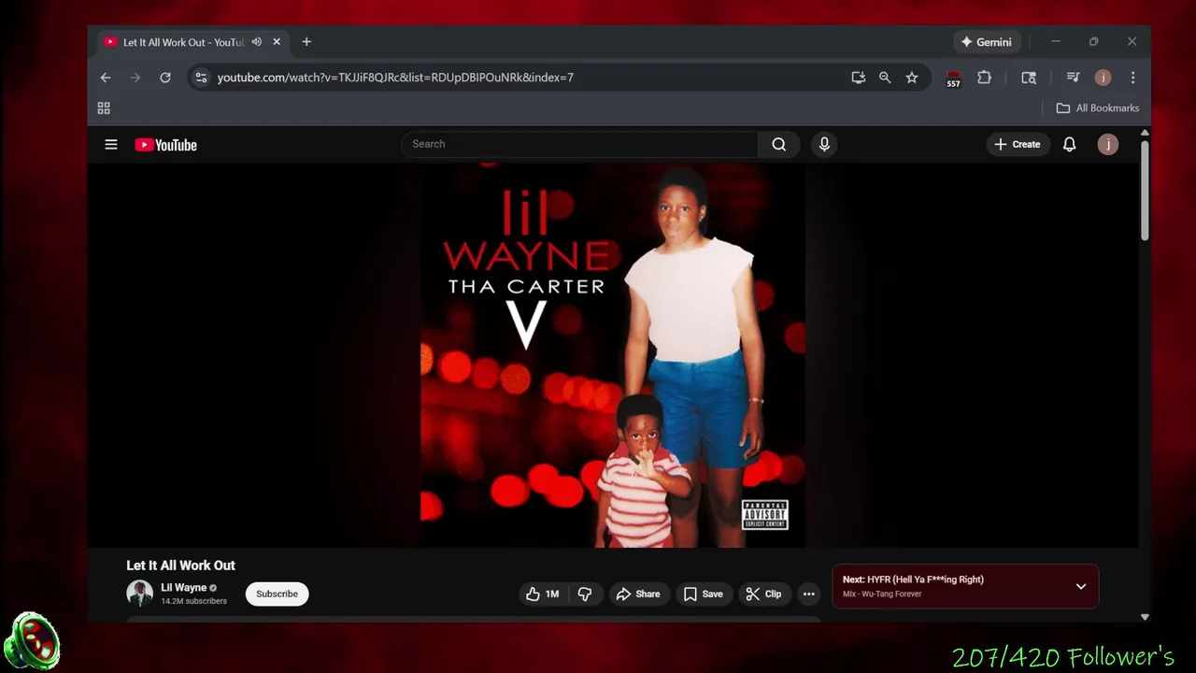The height and width of the screenshot is (673, 1196).
Task: Subscribe to Lil Wayne channel
Action: (x=277, y=594)
